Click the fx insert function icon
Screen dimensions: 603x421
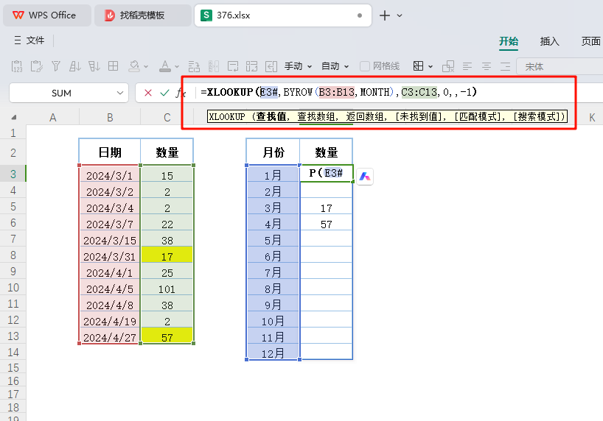point(181,93)
